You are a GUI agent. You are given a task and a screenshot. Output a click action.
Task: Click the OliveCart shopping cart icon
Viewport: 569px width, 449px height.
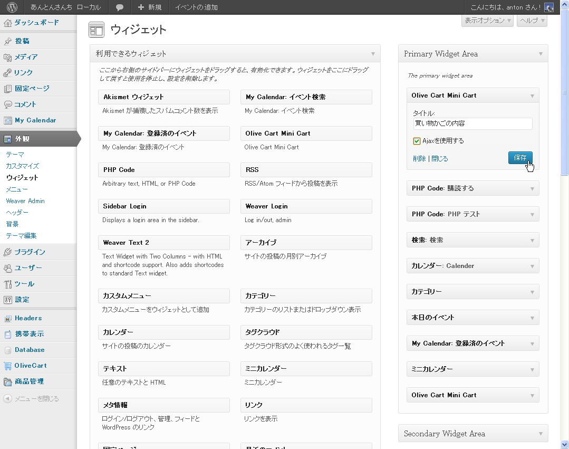[7, 366]
